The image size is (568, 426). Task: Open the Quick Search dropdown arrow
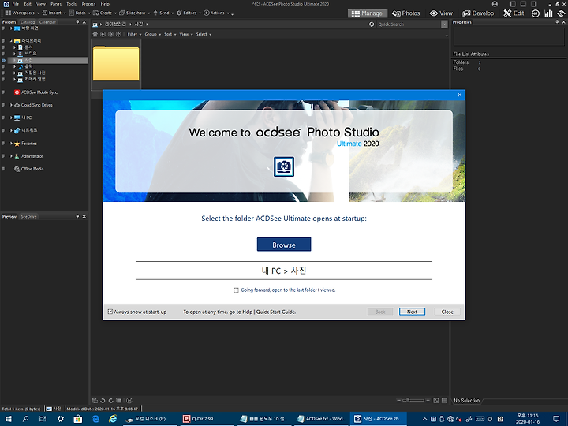pyautogui.click(x=444, y=24)
